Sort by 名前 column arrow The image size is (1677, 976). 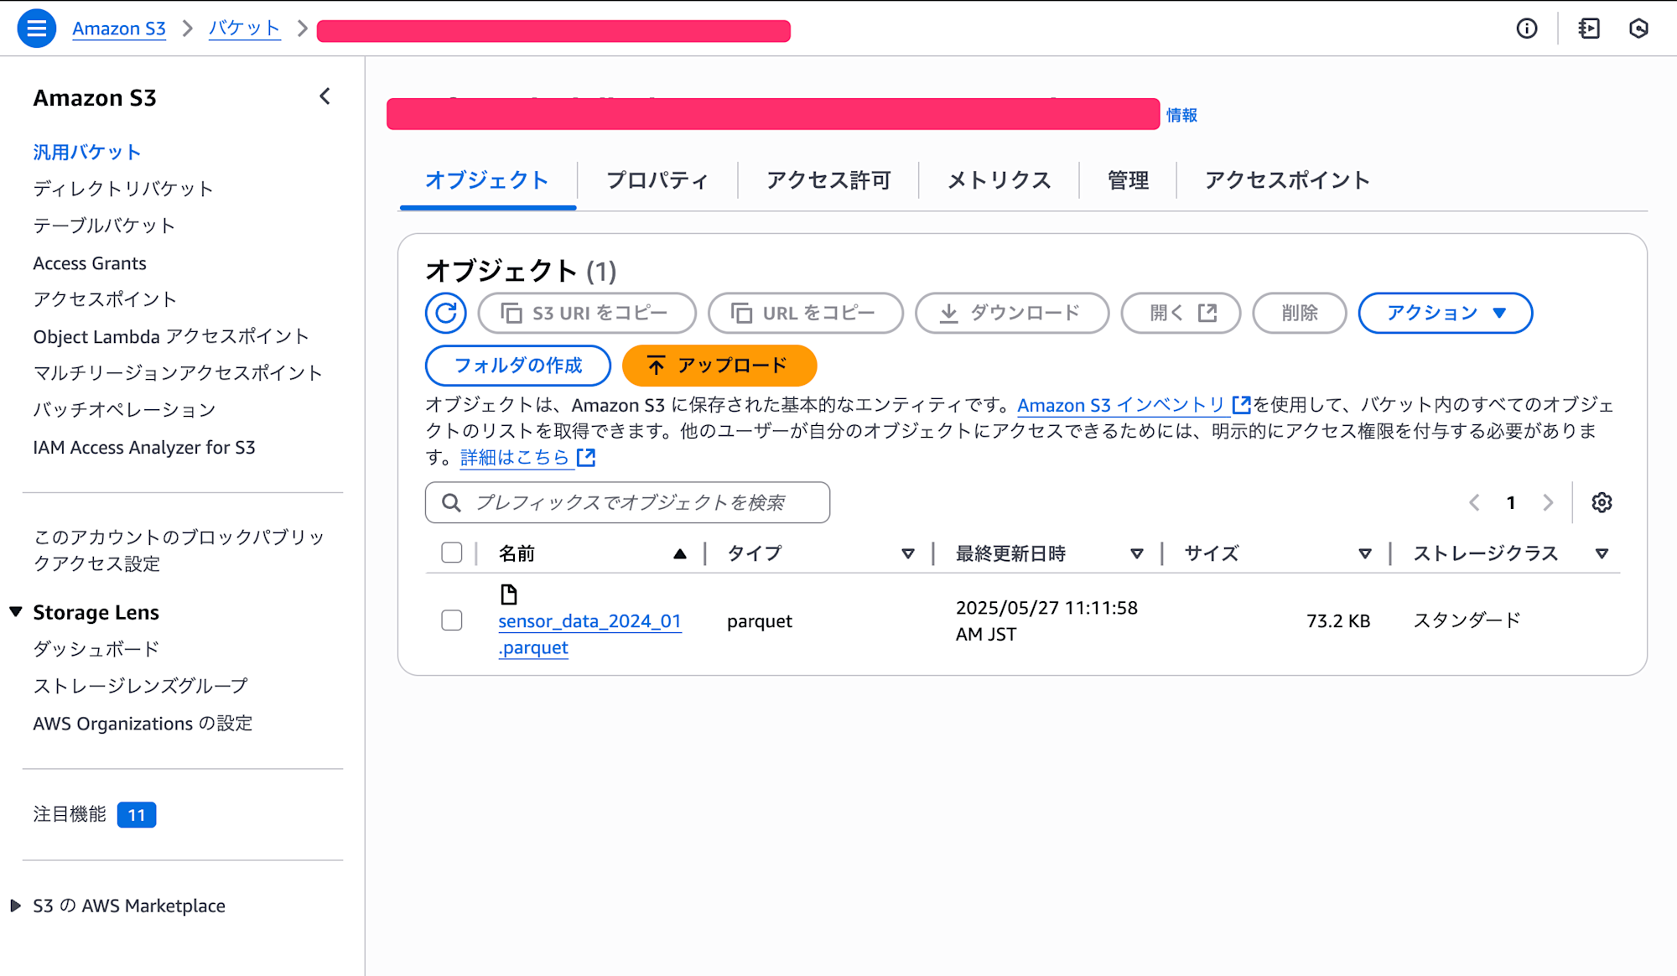pyautogui.click(x=680, y=553)
